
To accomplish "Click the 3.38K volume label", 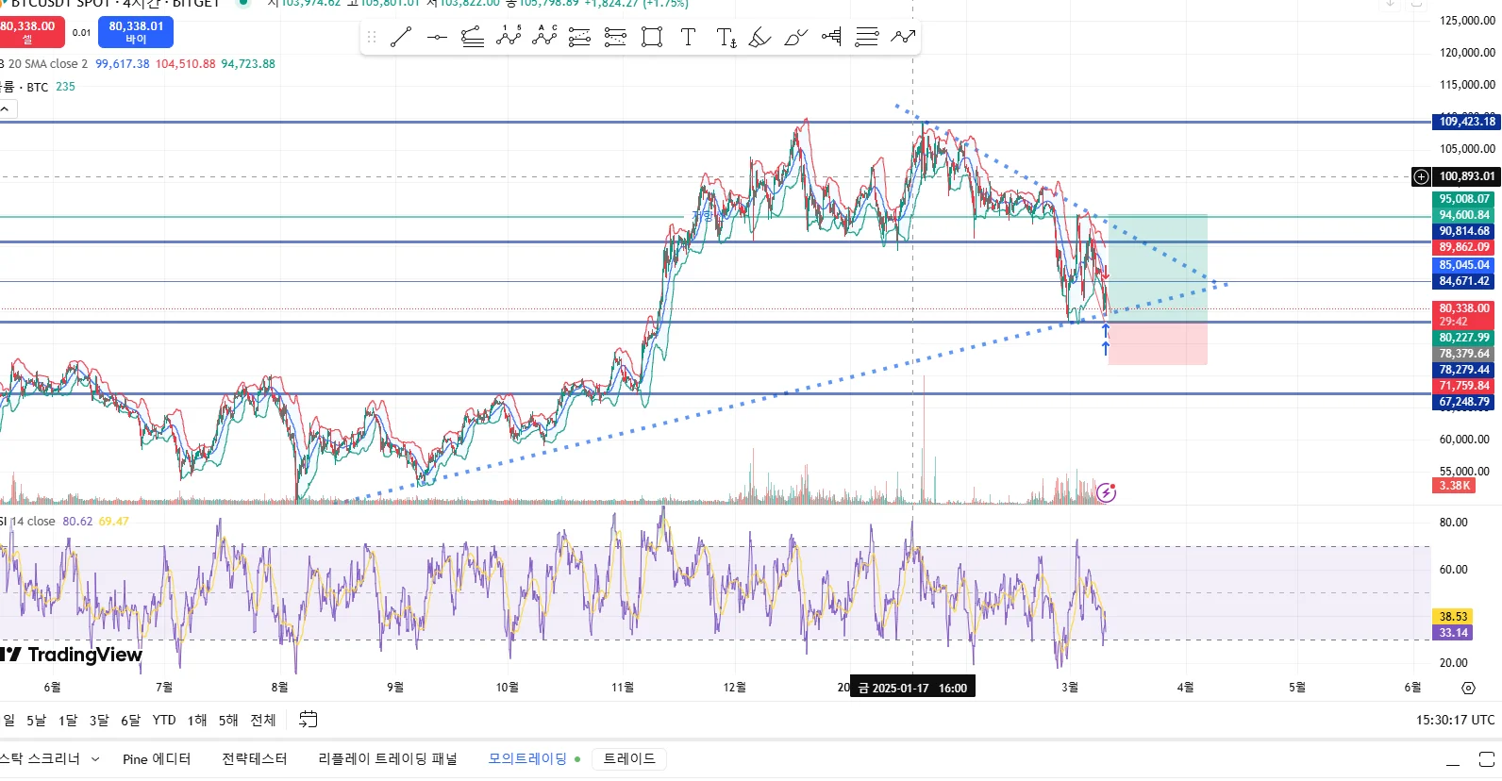I will (x=1454, y=486).
